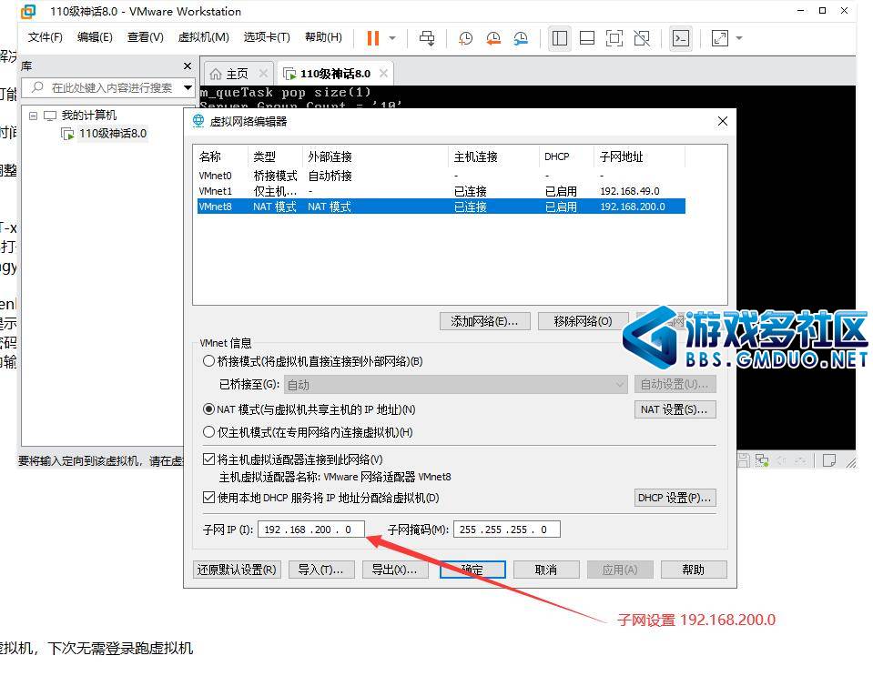Close the 库 library panel

(188, 66)
